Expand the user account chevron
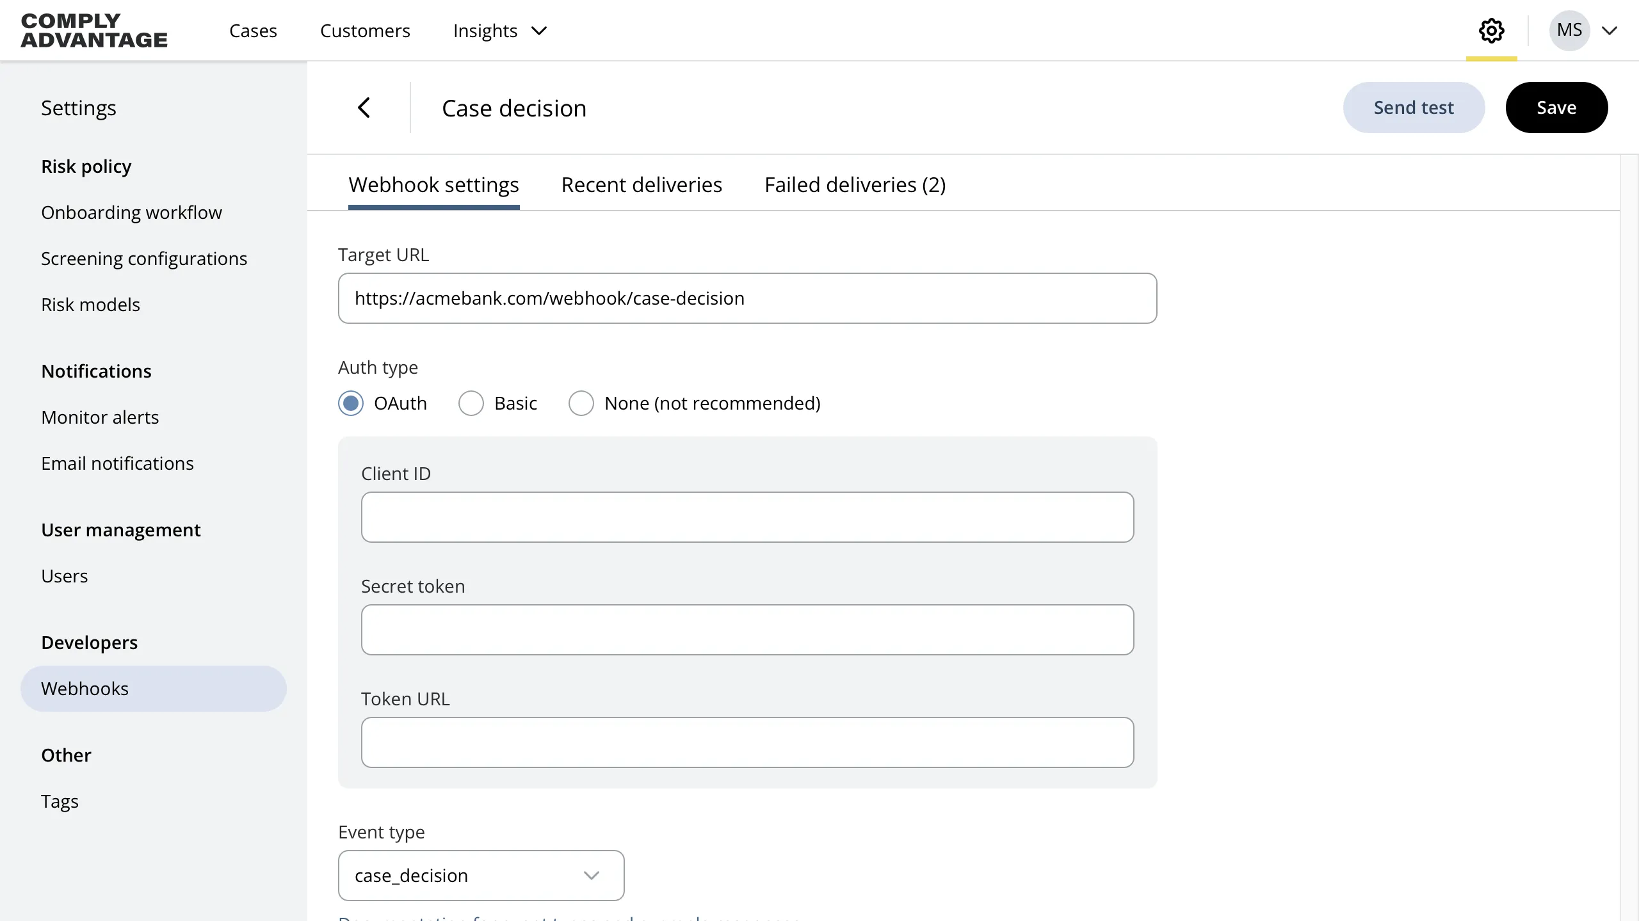This screenshot has width=1639, height=921. point(1611,30)
